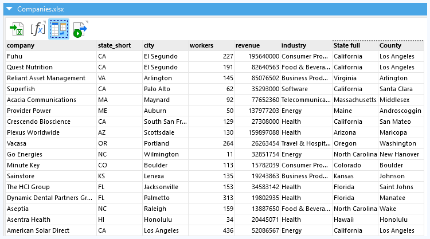
Task: Click the revenue value 159897088
Action: pos(257,133)
